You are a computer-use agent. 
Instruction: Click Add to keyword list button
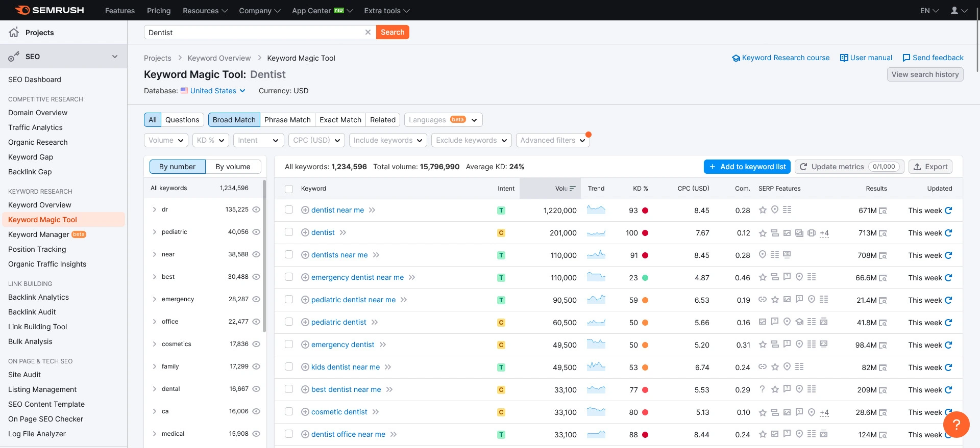click(x=747, y=167)
